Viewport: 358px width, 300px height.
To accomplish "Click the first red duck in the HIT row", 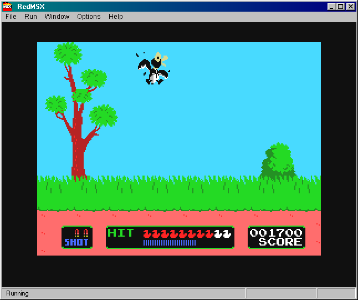I will pos(146,234).
